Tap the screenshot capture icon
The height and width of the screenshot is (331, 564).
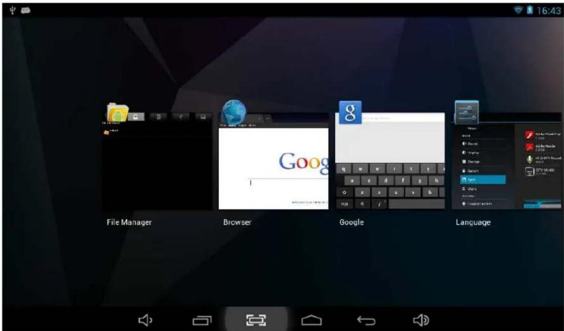(256, 320)
